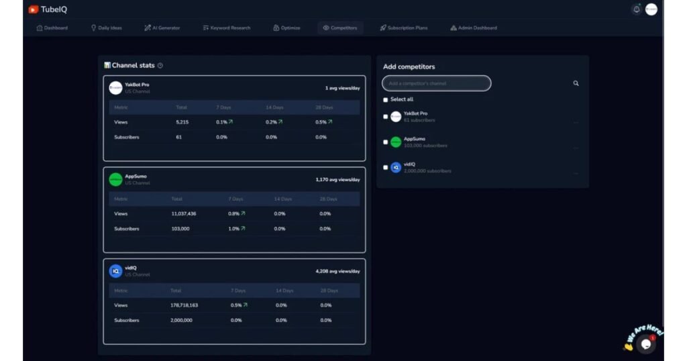Select the Competitors tab

point(340,28)
